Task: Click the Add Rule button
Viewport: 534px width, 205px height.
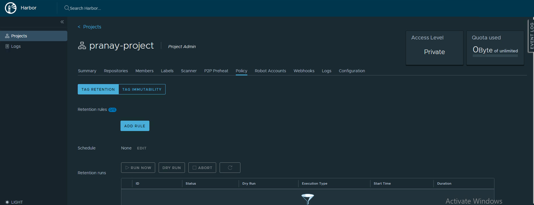Action: [x=135, y=126]
